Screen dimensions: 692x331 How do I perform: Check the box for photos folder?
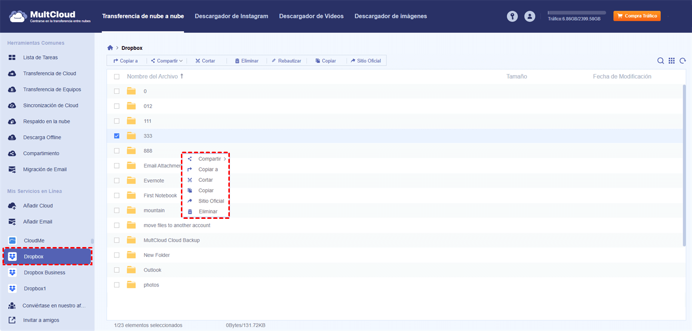click(x=117, y=285)
